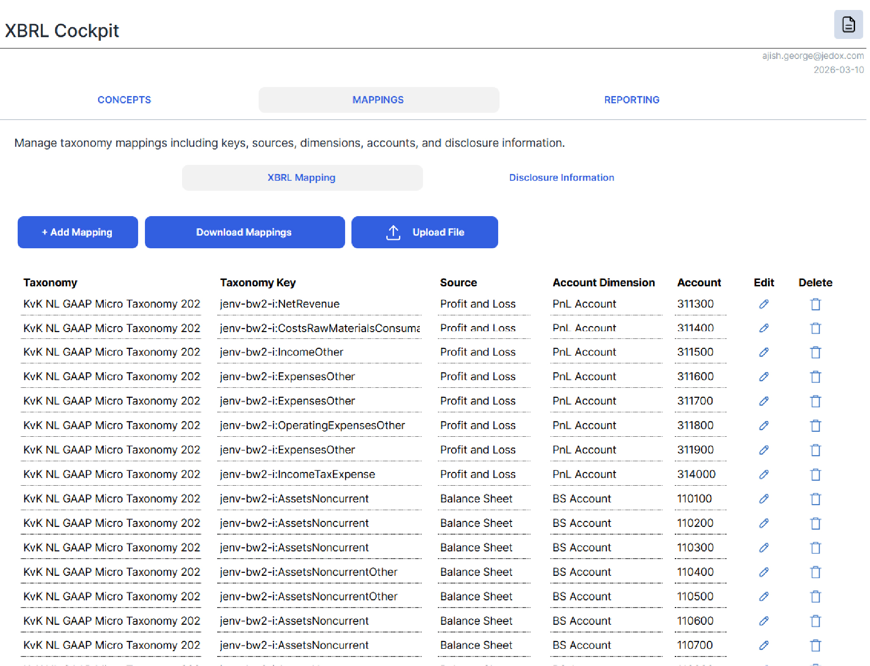Edit the mapping for account 110700
This screenshot has width=870, height=666.
[x=764, y=645]
